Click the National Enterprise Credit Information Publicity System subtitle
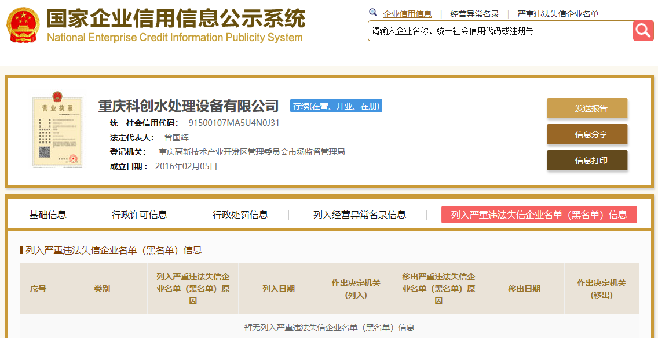 click(174, 37)
